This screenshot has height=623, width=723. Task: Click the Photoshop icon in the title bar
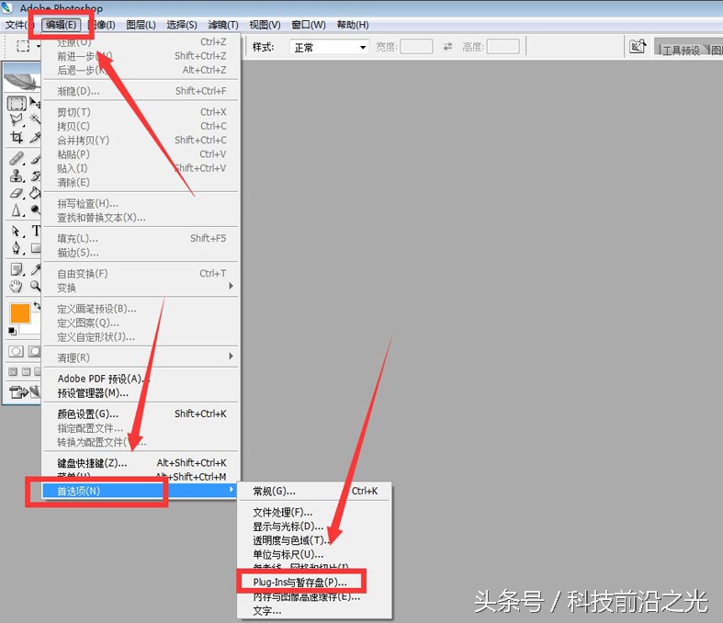[8, 8]
